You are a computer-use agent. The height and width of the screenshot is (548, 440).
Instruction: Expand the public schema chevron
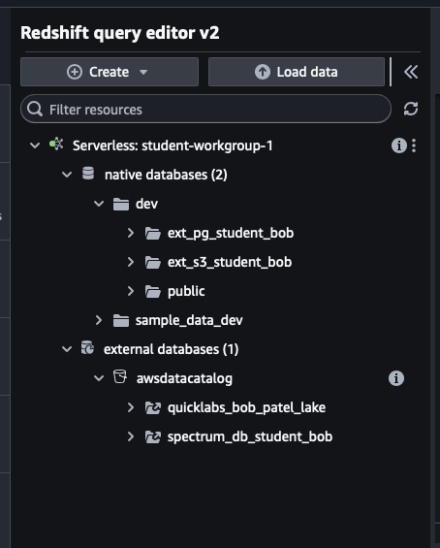[x=131, y=291]
